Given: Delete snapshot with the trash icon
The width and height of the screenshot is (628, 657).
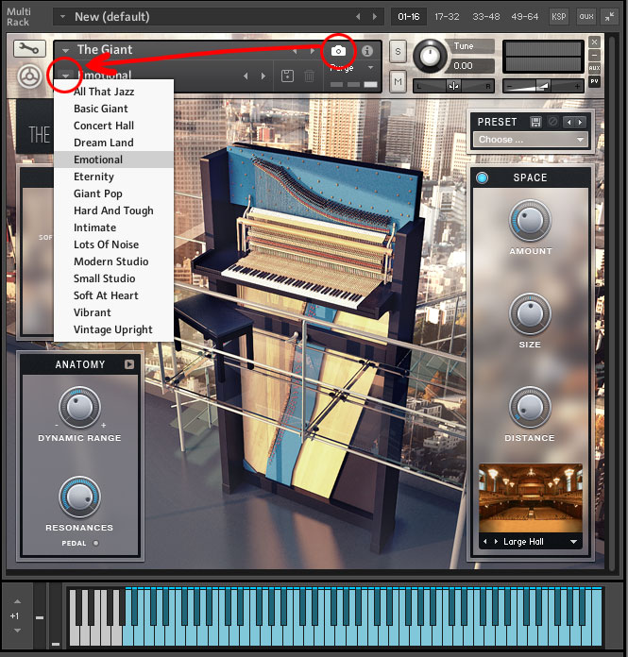Looking at the screenshot, I should 309,76.
